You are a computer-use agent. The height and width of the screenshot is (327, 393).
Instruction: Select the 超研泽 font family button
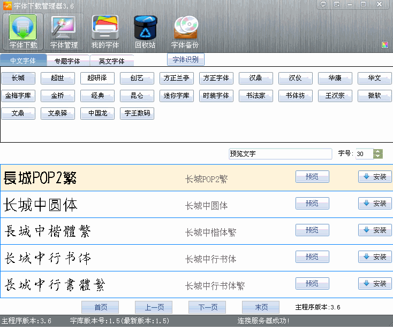click(97, 78)
